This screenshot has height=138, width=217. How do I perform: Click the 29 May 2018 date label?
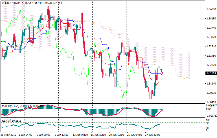click(x=8, y=135)
